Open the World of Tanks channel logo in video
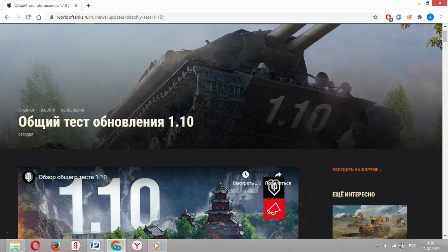This screenshot has height=252, width=448. 29,177
